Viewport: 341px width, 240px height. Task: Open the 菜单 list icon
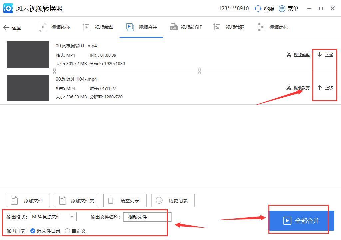tap(282, 9)
